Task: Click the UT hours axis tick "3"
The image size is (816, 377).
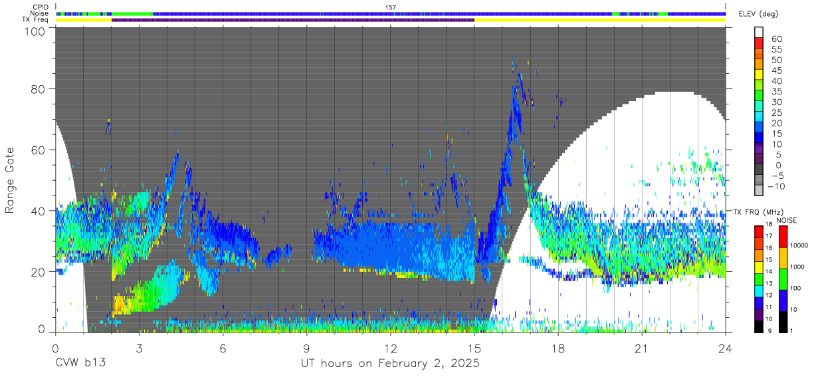Action: tap(140, 348)
